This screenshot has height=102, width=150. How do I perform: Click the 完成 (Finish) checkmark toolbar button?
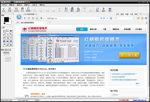(3, 10)
